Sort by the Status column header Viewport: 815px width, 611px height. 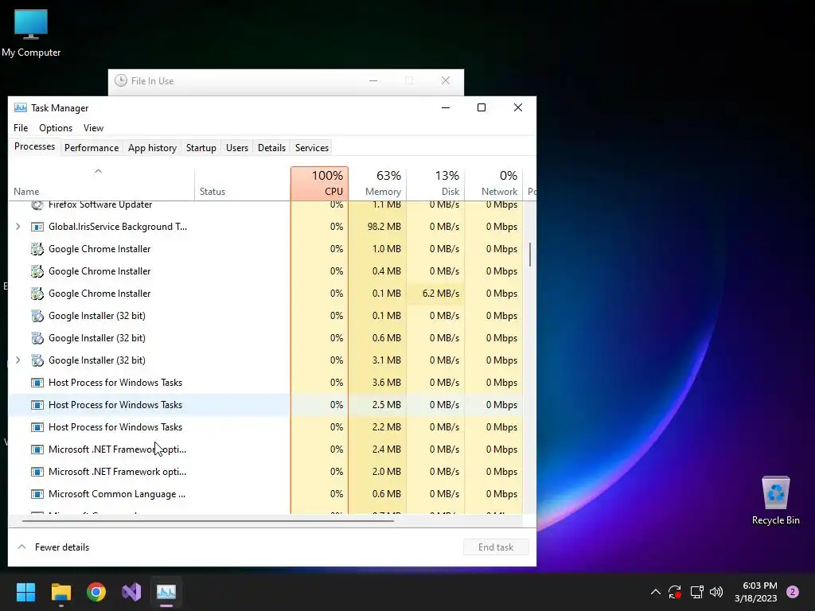243,184
